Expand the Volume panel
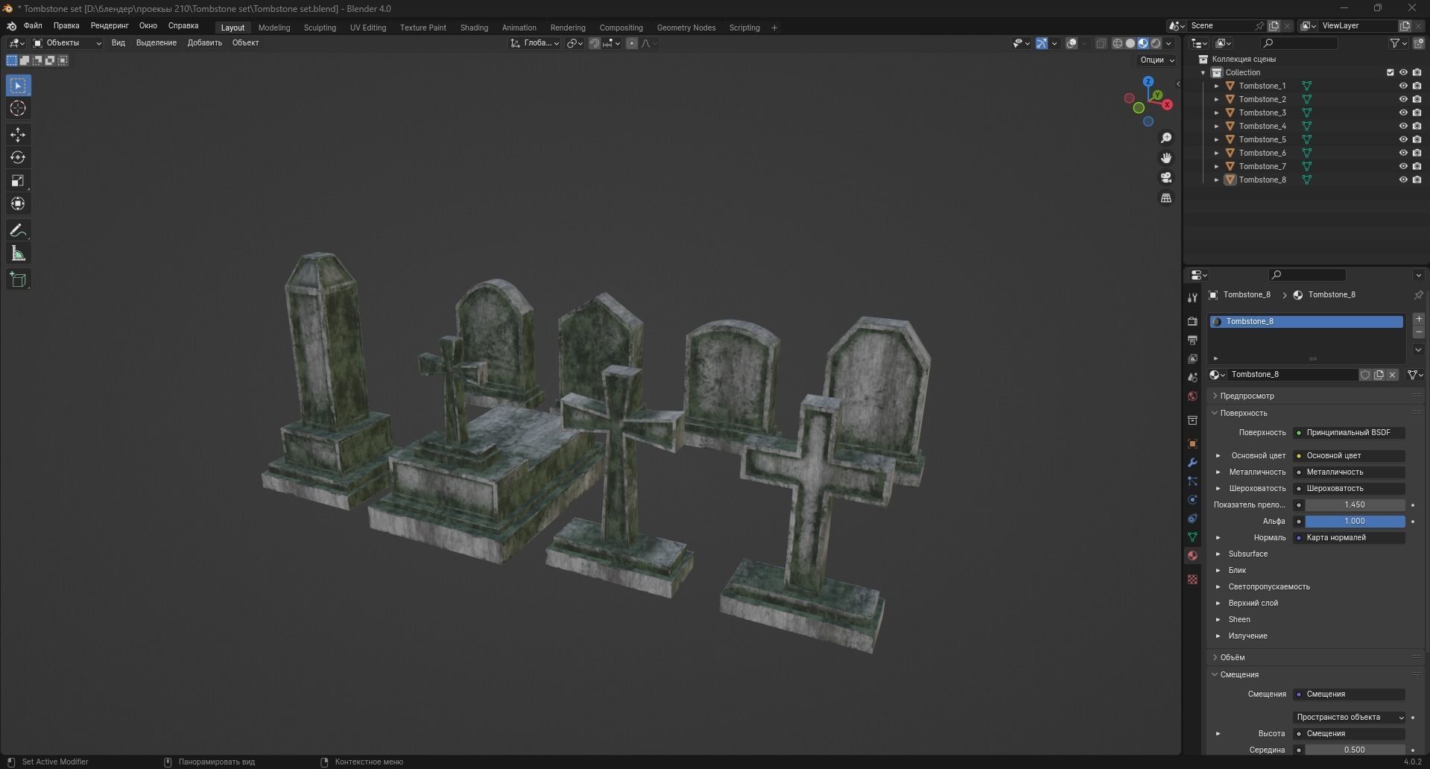The width and height of the screenshot is (1430, 769). pyautogui.click(x=1232, y=657)
